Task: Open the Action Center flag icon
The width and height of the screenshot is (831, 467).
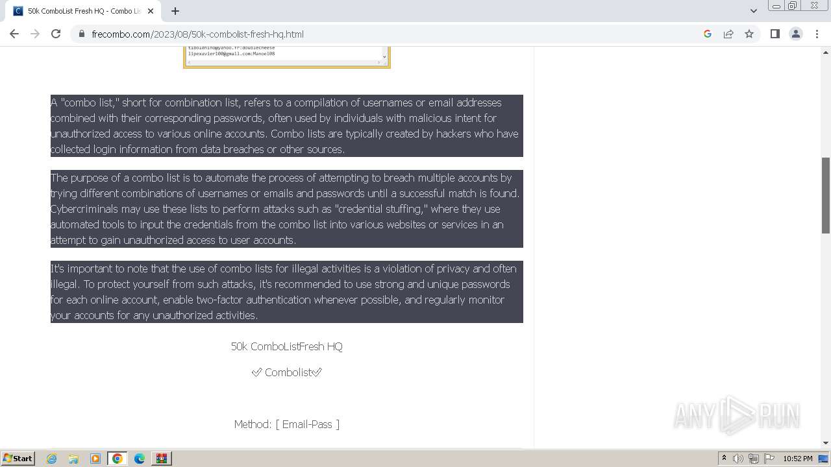Action: click(769, 459)
